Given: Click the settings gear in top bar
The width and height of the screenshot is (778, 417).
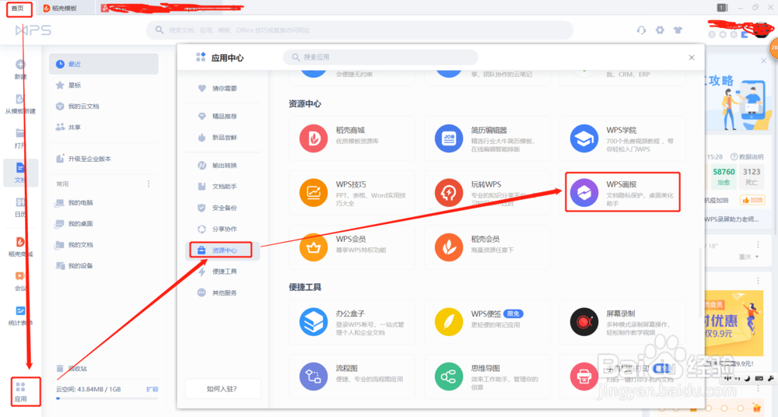Looking at the screenshot, I should pos(660,30).
